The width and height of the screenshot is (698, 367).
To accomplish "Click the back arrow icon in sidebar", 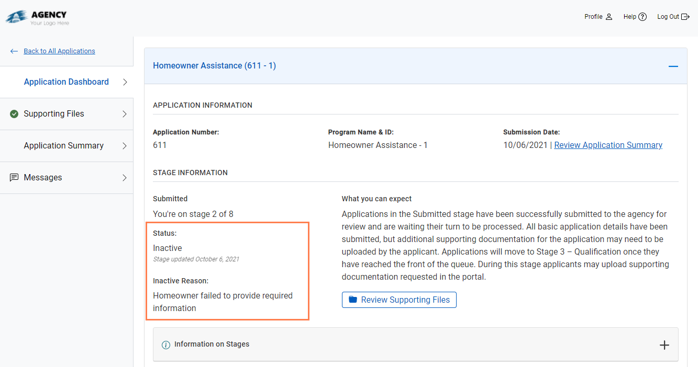I will point(14,51).
